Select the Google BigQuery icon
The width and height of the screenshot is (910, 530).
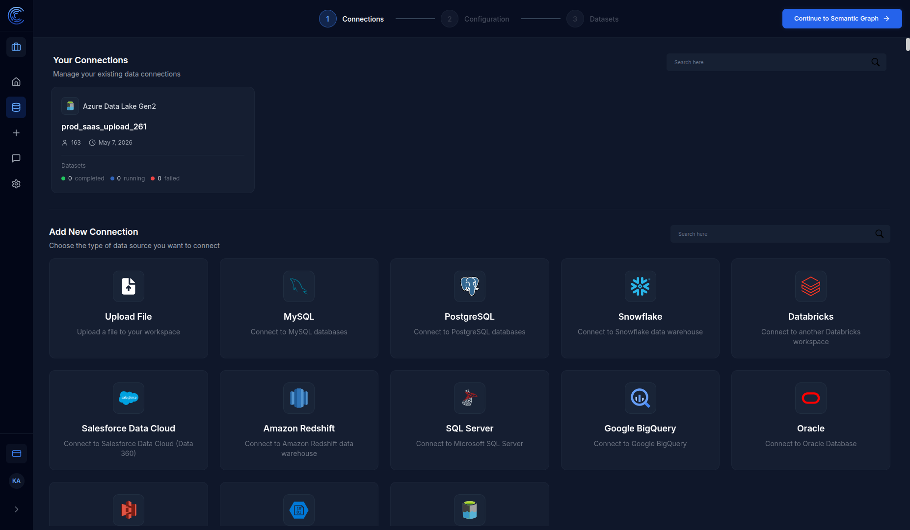(640, 398)
